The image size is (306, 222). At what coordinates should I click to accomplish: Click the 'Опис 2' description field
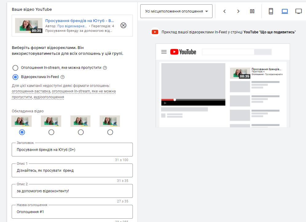pyautogui.click(x=72, y=191)
